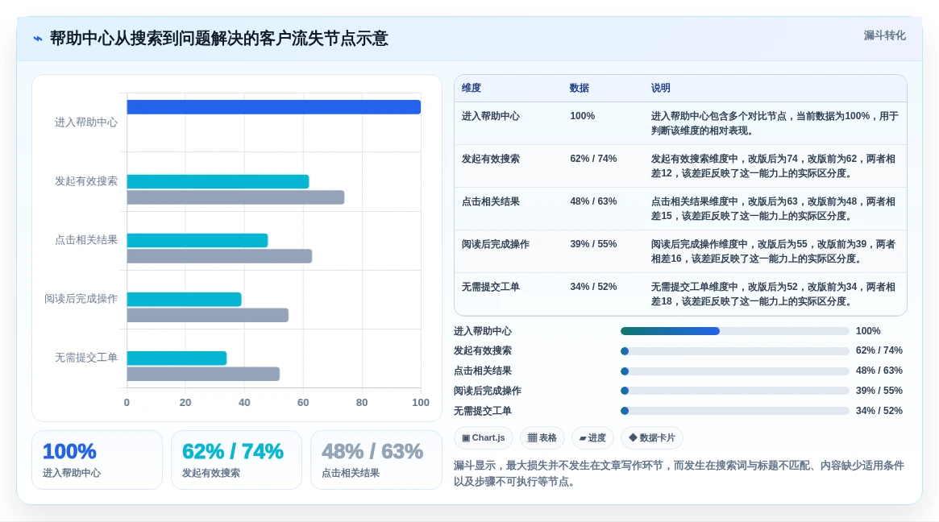Click the 维度 table column header
Screen dimensions: 939x522
pos(472,88)
